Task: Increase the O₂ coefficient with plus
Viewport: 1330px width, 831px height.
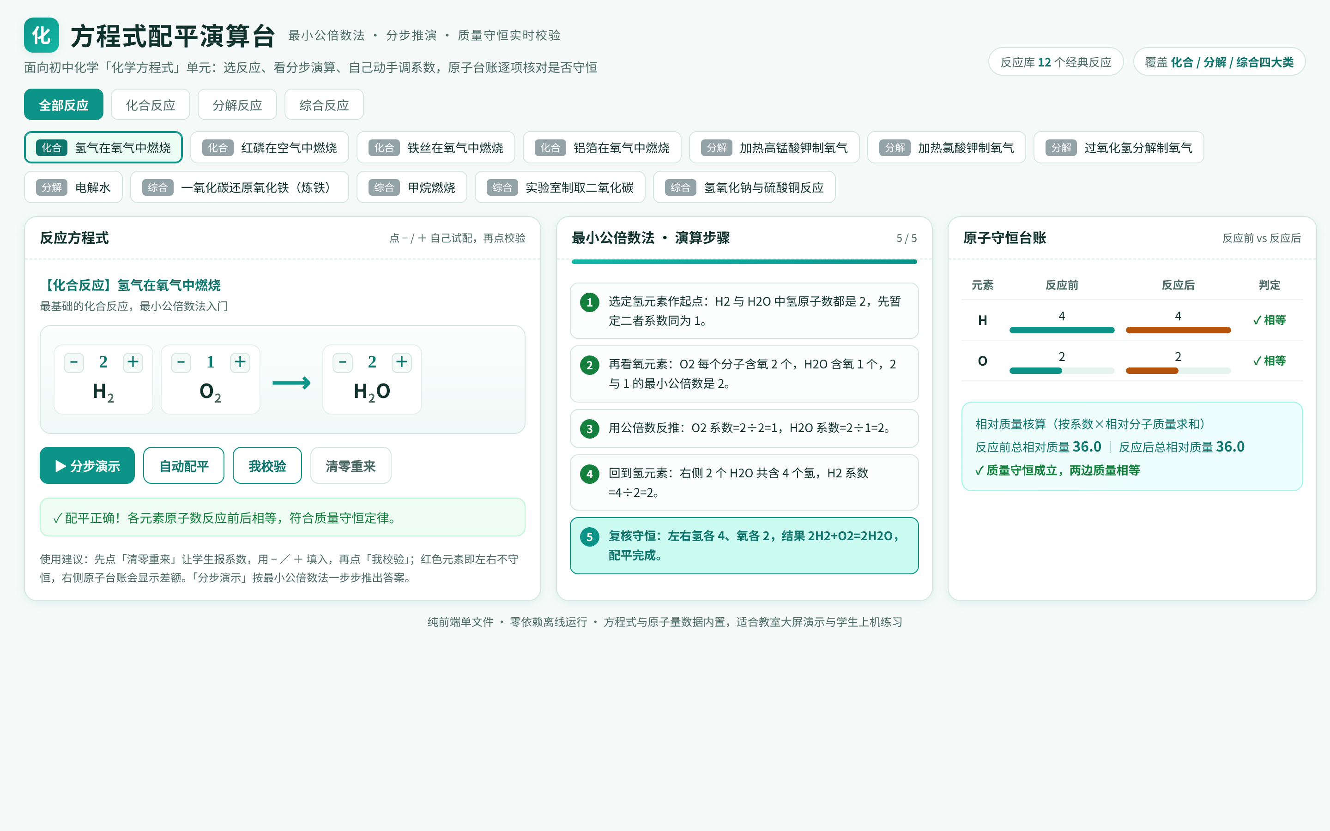Action: [x=240, y=362]
